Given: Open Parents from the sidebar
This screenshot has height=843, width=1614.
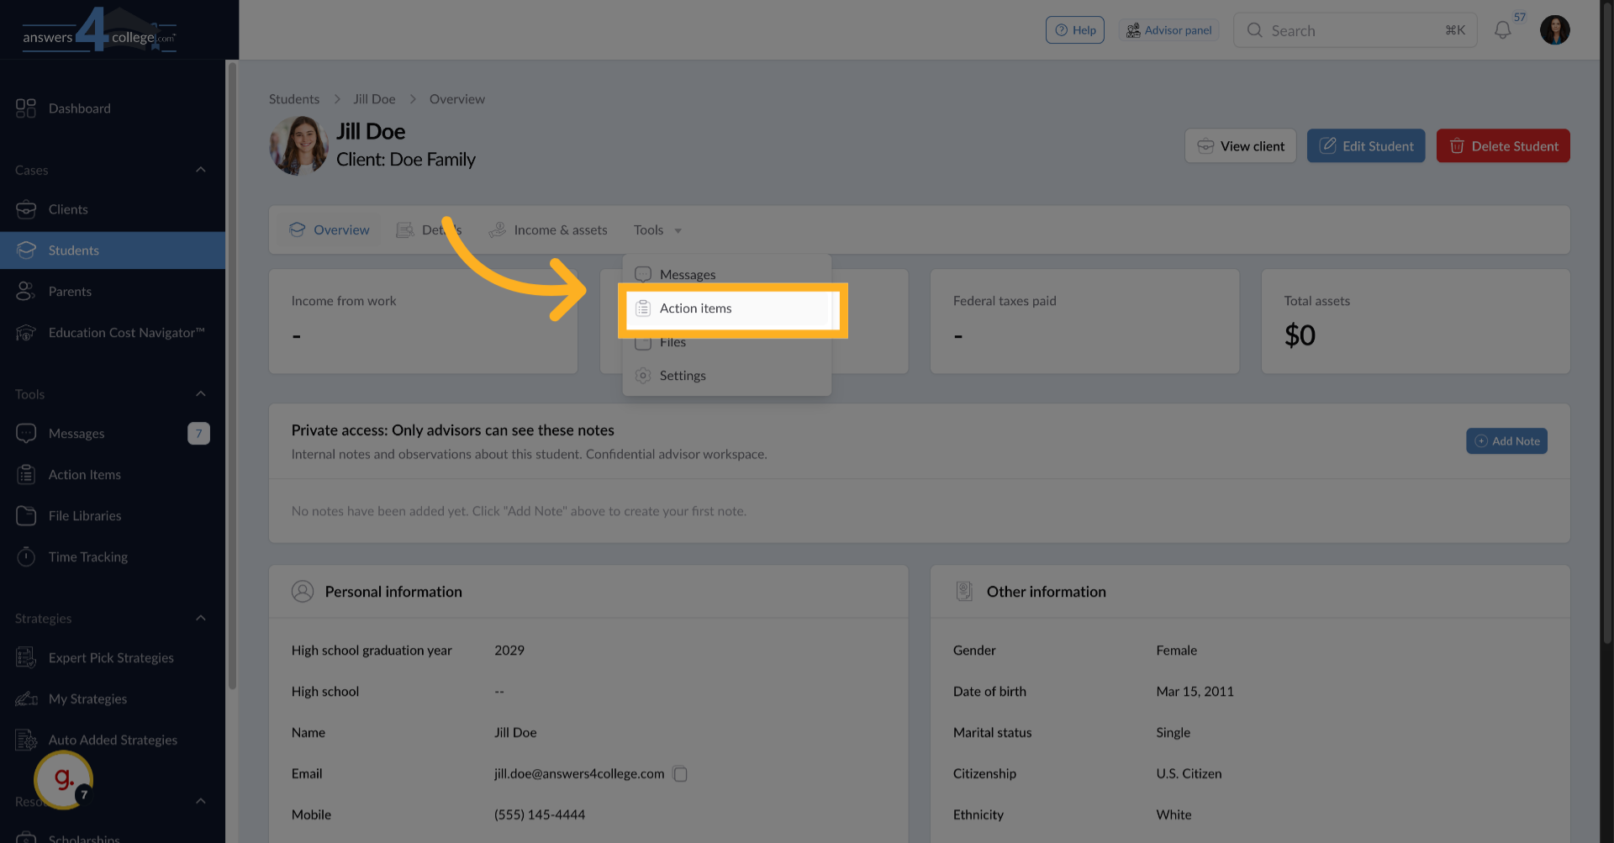Looking at the screenshot, I should [26, 291].
